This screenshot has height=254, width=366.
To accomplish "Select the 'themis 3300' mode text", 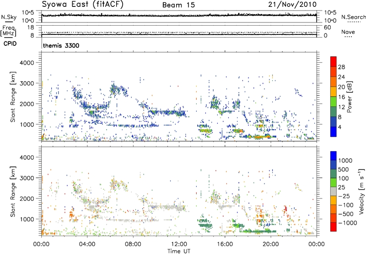I will (x=61, y=45).
